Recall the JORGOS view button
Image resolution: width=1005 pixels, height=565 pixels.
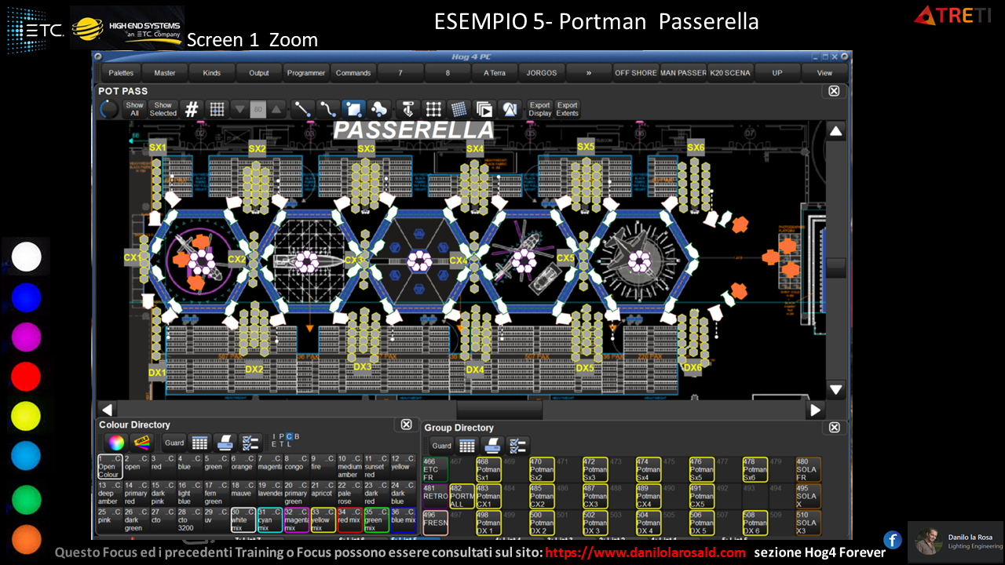point(542,72)
